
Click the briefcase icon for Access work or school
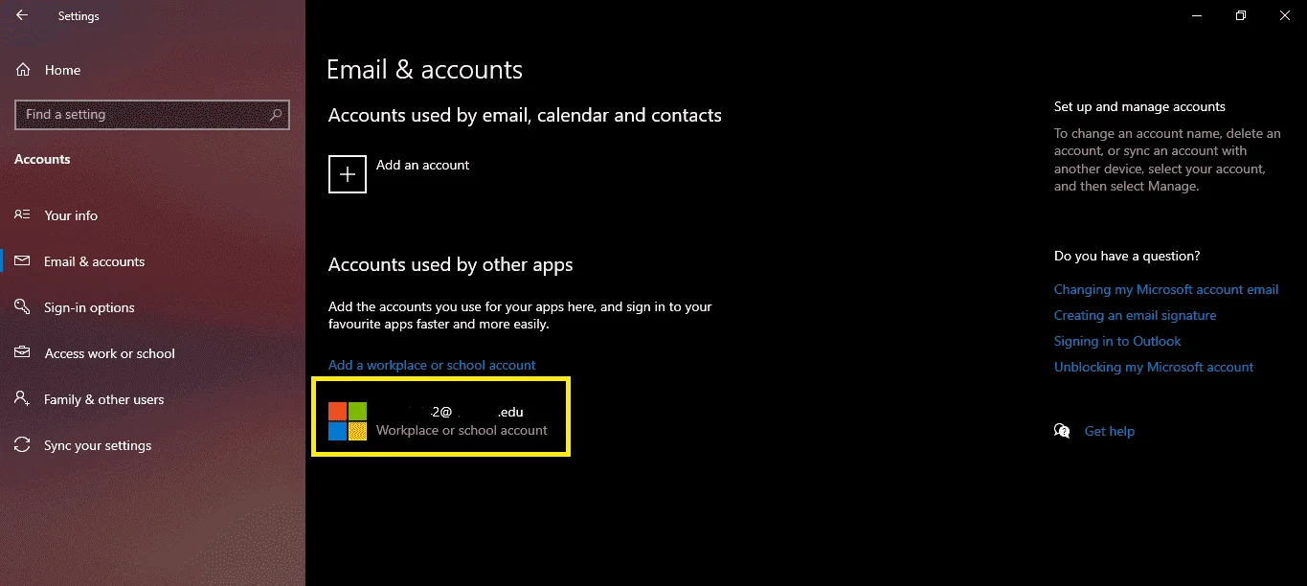[22, 353]
